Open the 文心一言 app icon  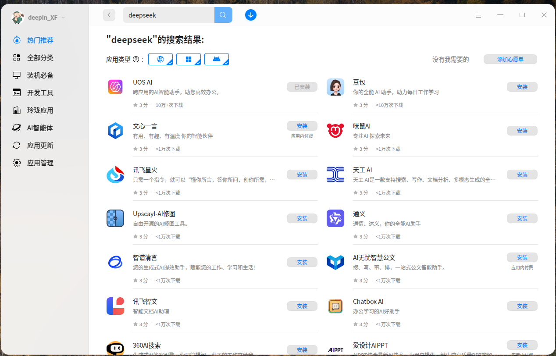tap(115, 131)
